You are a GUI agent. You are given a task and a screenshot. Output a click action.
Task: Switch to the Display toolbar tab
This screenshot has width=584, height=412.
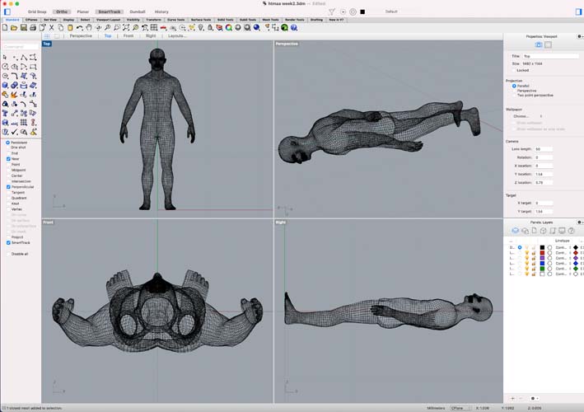pos(68,20)
